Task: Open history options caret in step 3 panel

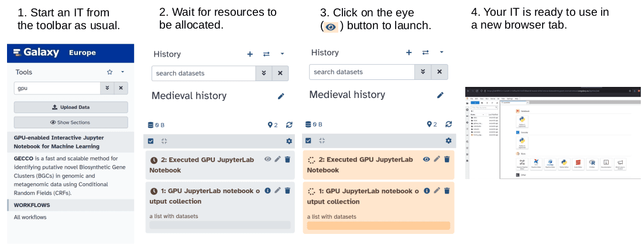Action: (x=441, y=52)
